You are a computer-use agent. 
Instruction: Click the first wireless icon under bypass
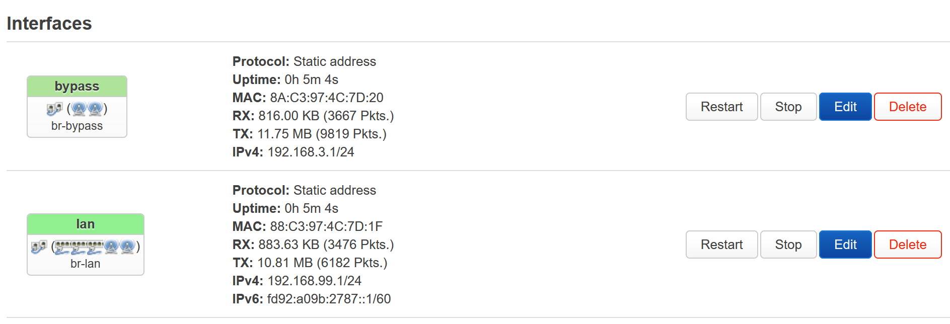point(79,109)
